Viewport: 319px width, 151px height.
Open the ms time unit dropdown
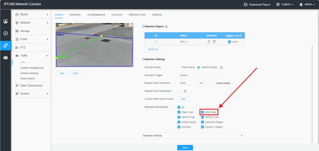tap(205, 83)
